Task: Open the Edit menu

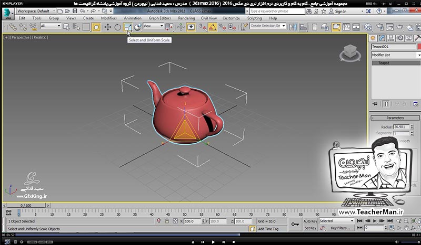Action: tap(22, 18)
